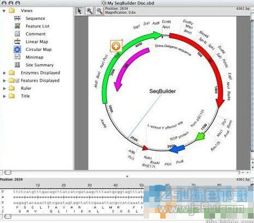Click the zoom out magnifier tool
Screen dimensions: 254x223
[x=99, y=11]
